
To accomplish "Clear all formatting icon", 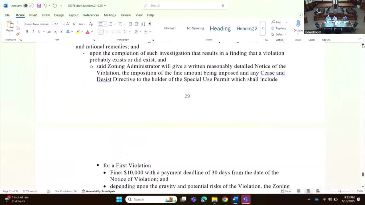I will coord(91,24).
